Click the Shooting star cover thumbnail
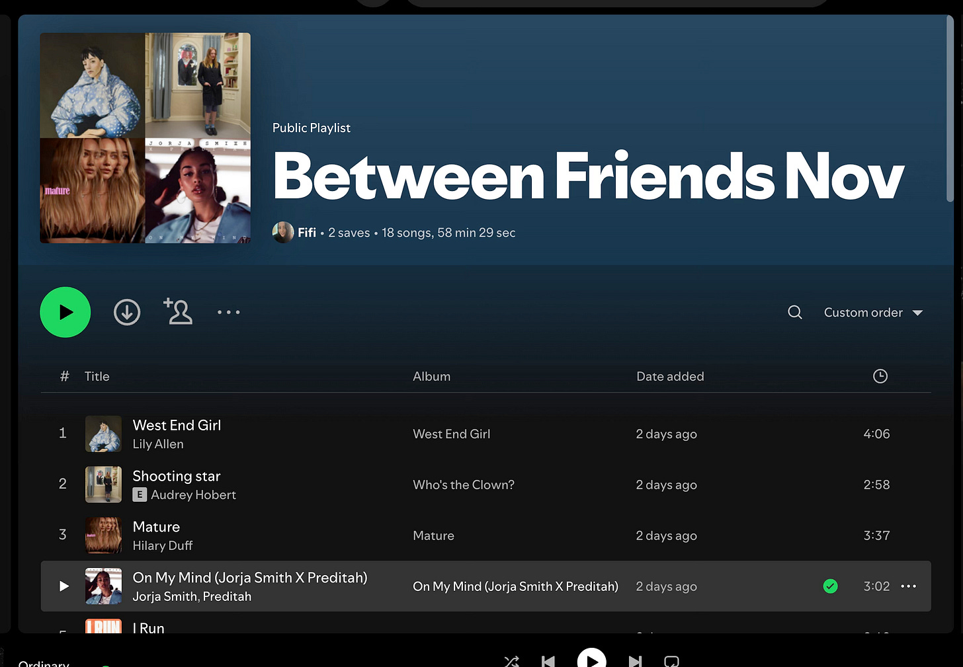The height and width of the screenshot is (667, 963). [x=103, y=485]
